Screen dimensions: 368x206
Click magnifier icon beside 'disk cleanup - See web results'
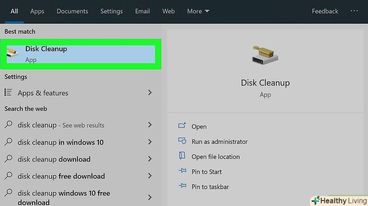[x=9, y=124]
